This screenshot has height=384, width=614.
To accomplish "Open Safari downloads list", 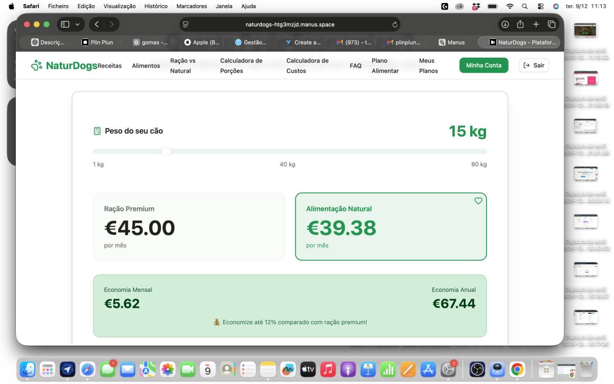I will tap(505, 24).
